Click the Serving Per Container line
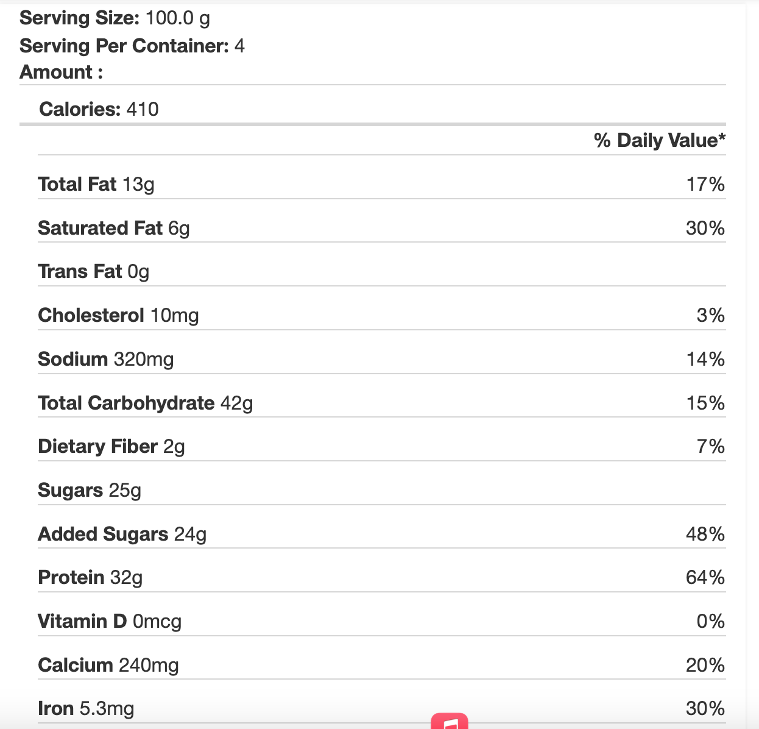This screenshot has height=729, width=759. [x=132, y=46]
